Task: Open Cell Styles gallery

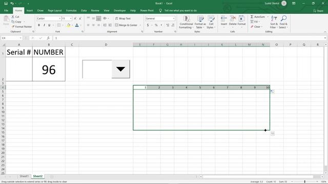Action: click(211, 22)
